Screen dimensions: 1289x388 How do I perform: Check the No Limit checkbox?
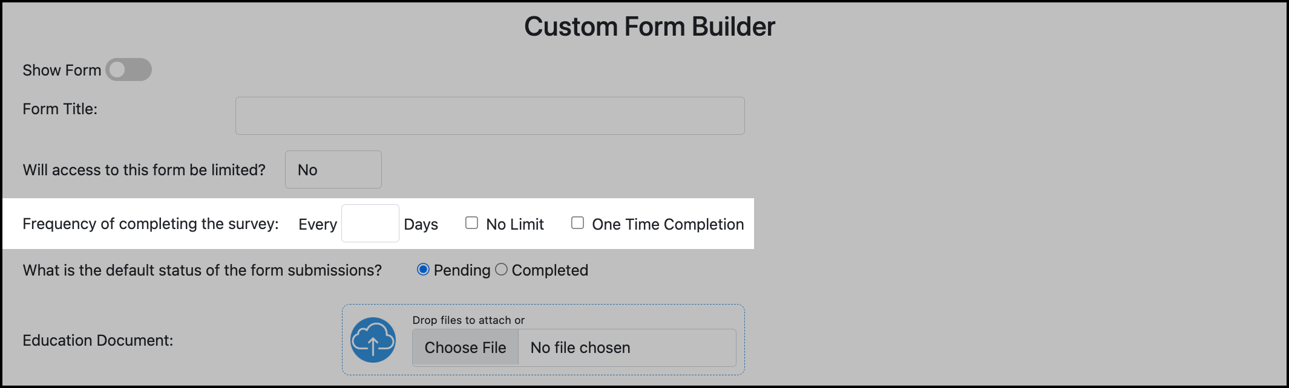click(471, 223)
